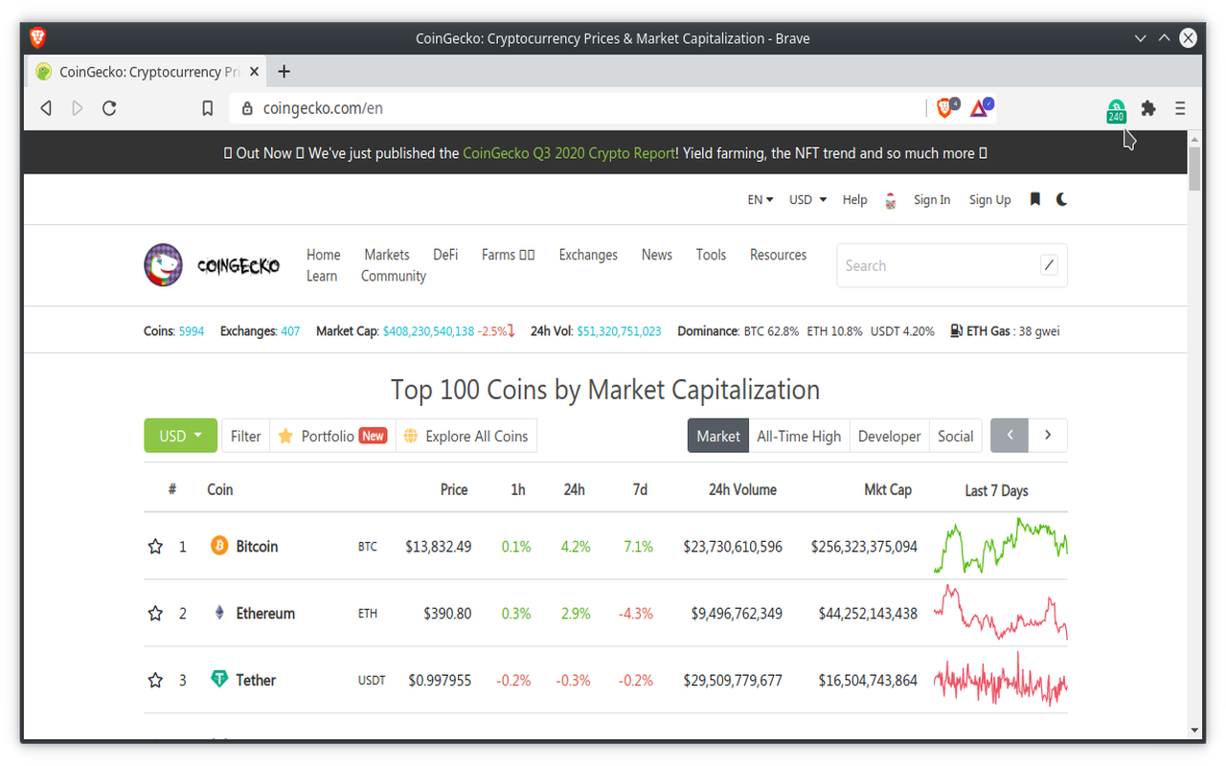Click the Sign In link

click(932, 199)
